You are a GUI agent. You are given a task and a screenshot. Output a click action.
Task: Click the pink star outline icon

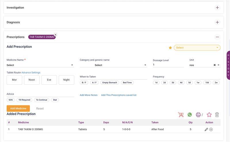click(x=209, y=115)
